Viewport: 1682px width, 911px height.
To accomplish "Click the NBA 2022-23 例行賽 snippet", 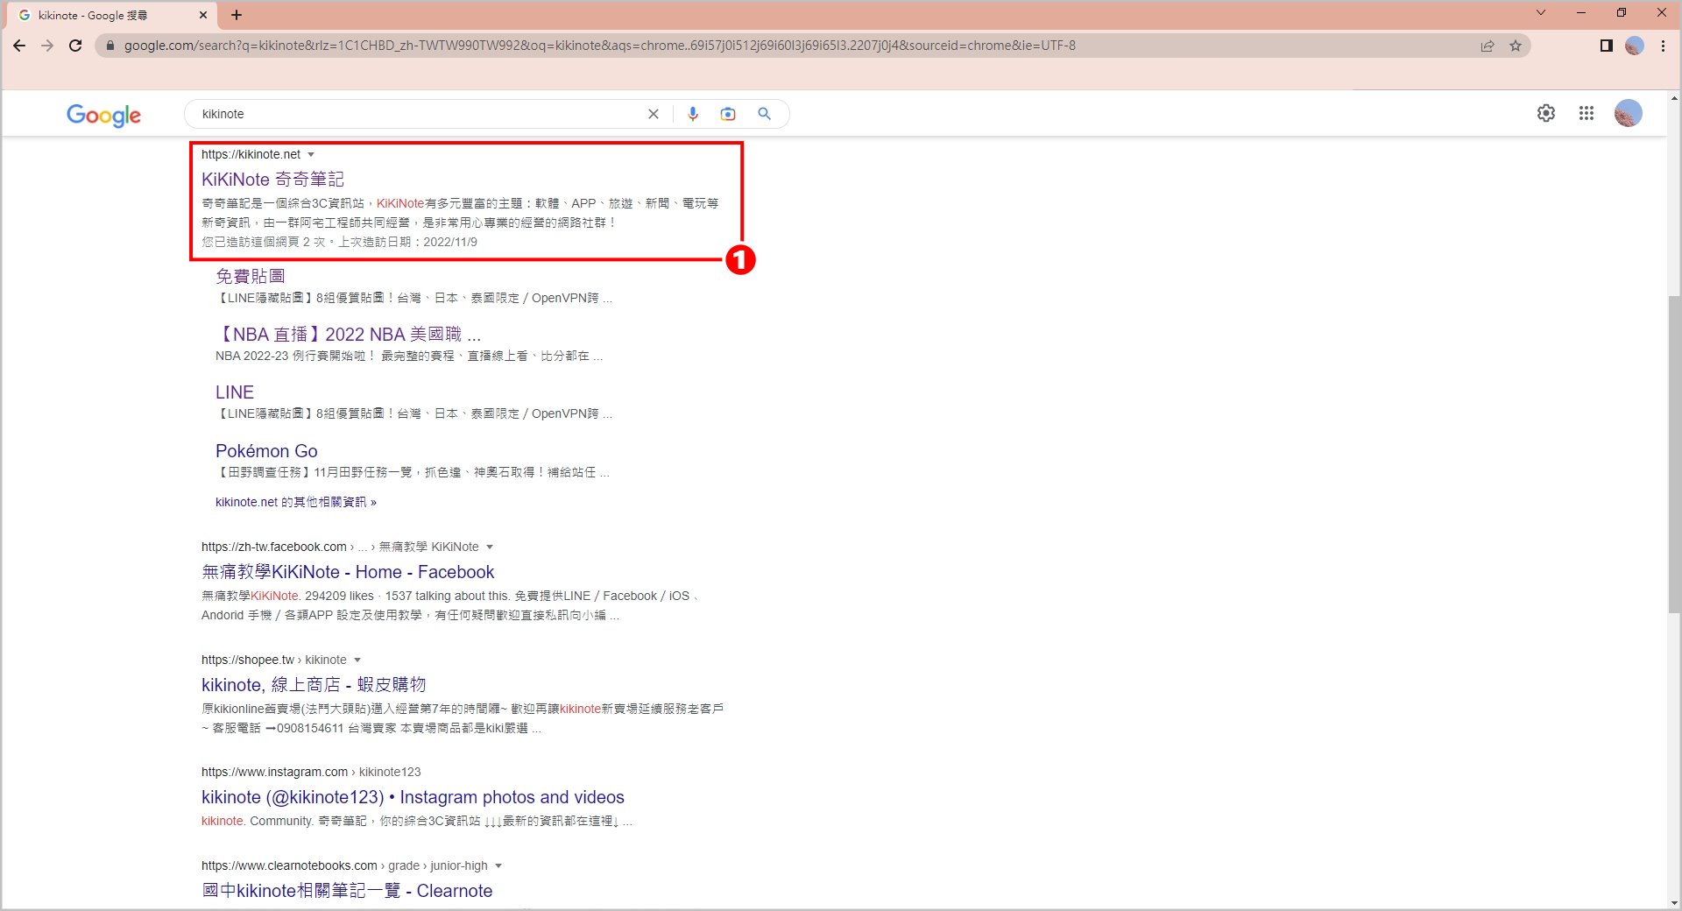I will 409,356.
